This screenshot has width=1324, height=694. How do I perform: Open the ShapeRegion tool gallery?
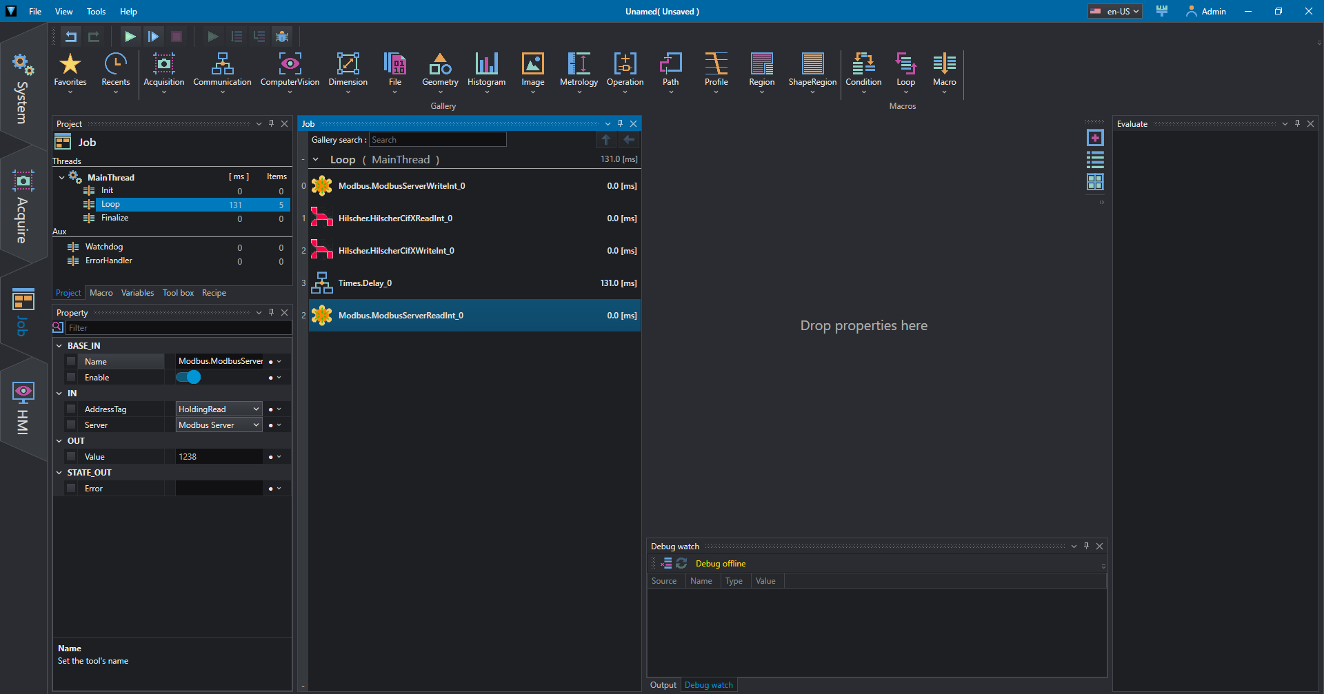tap(812, 70)
